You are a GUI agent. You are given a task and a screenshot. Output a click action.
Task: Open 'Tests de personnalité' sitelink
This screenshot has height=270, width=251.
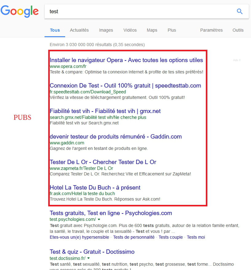pyautogui.click(x=134, y=237)
